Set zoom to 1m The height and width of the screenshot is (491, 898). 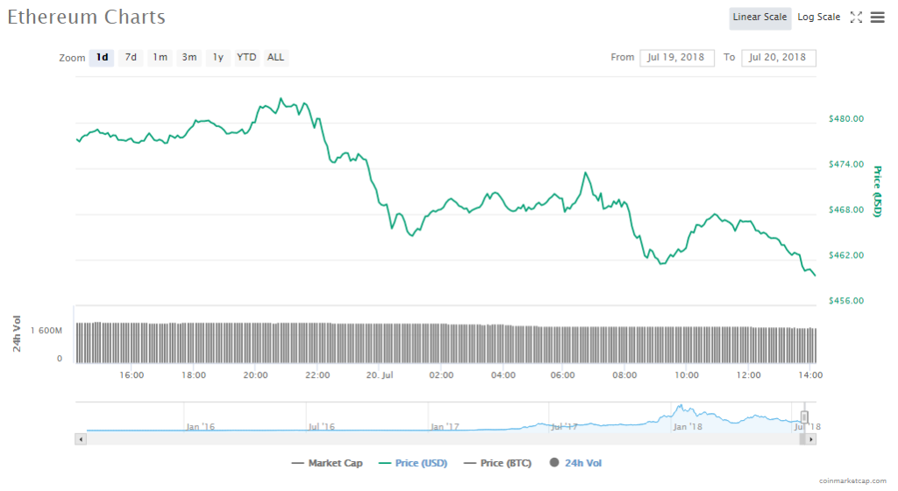click(160, 58)
